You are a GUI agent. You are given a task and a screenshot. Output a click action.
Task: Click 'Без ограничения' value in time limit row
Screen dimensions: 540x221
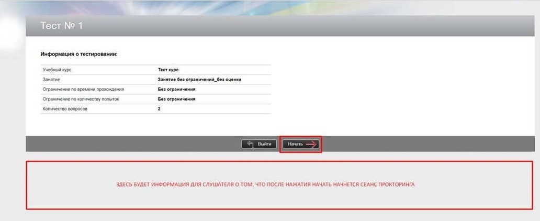point(177,89)
